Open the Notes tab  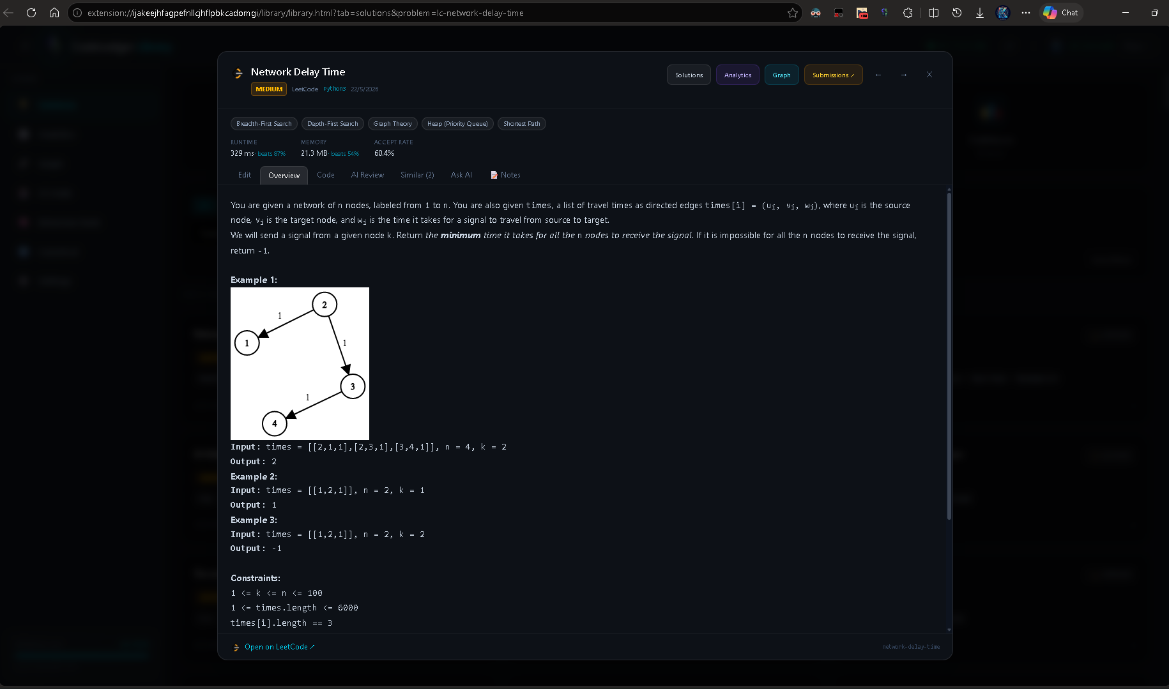(x=505, y=175)
